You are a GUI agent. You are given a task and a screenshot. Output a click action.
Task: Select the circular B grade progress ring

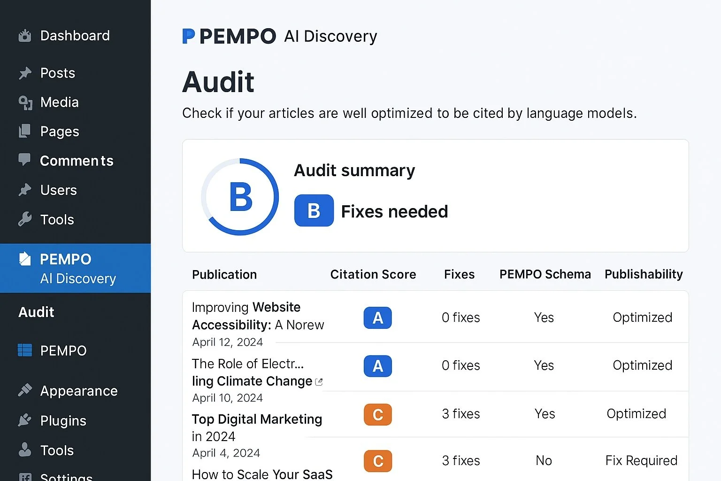240,197
